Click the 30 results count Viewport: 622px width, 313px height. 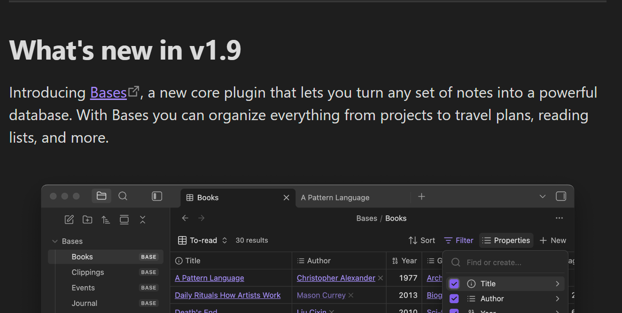pos(252,240)
